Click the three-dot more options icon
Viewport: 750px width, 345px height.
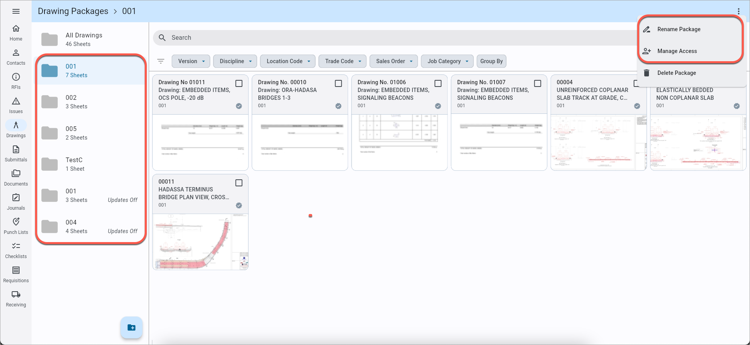click(738, 11)
